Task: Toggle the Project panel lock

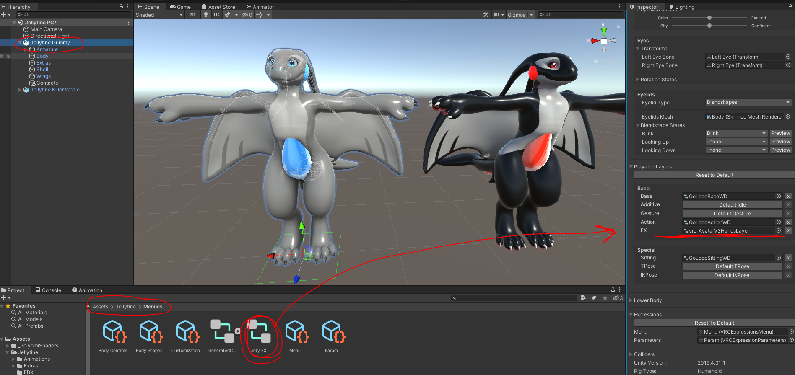Action: click(x=613, y=290)
